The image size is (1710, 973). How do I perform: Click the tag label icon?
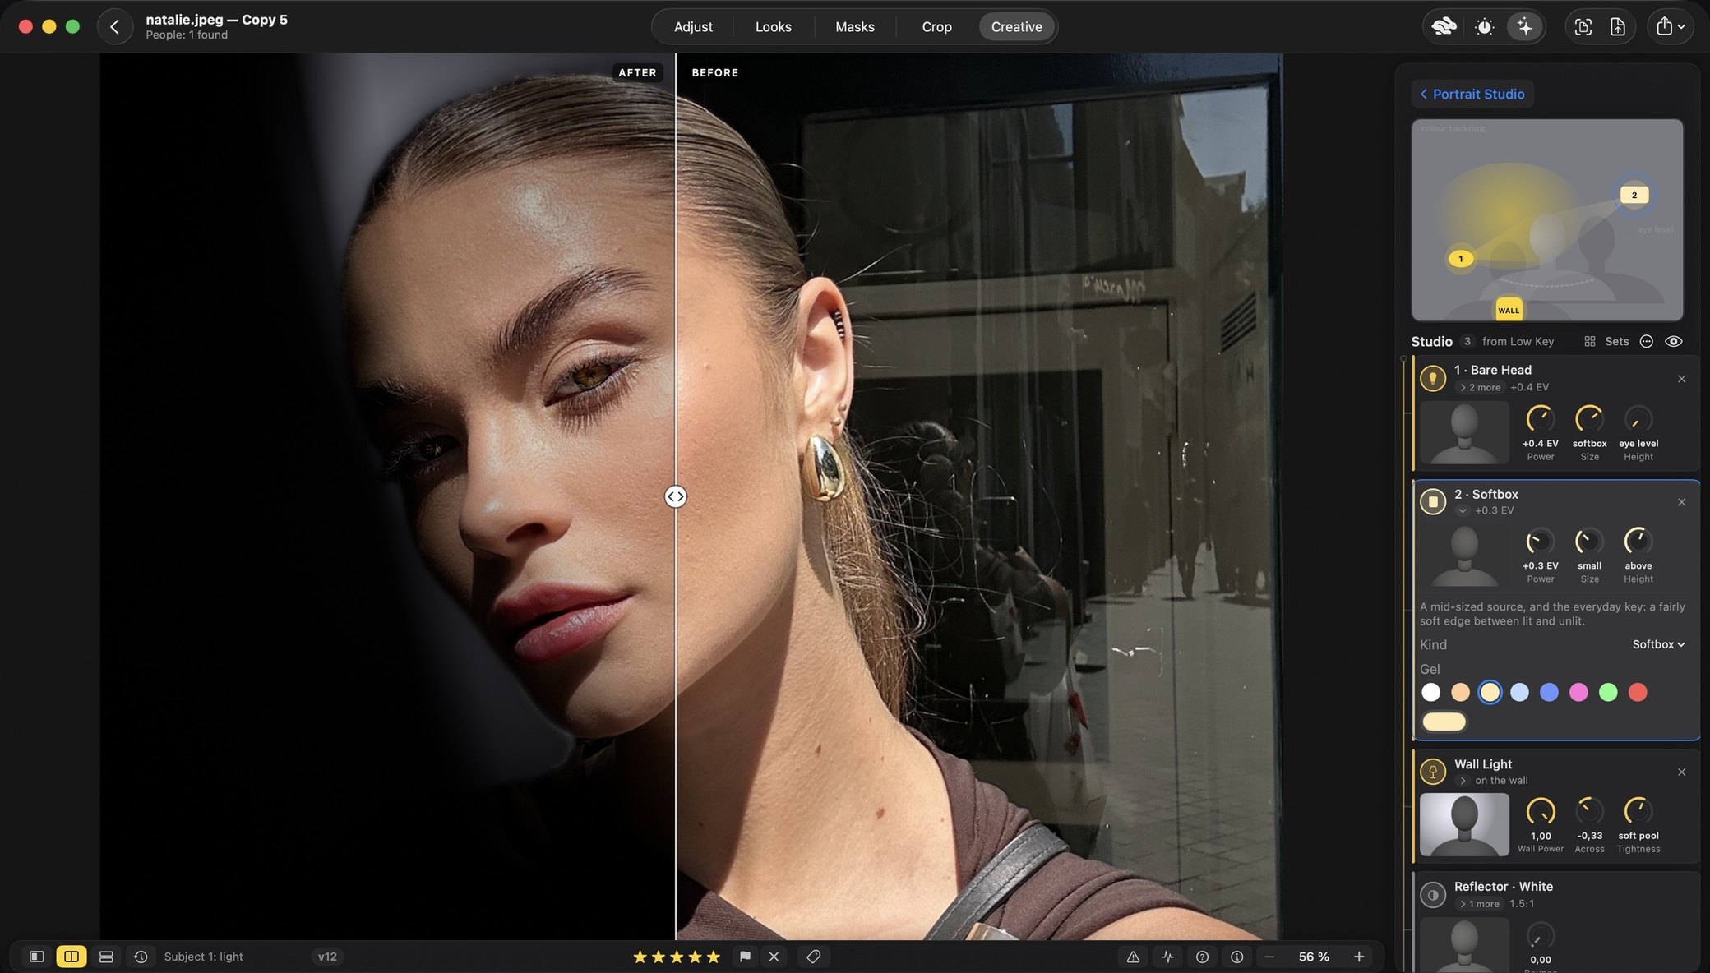(x=813, y=957)
